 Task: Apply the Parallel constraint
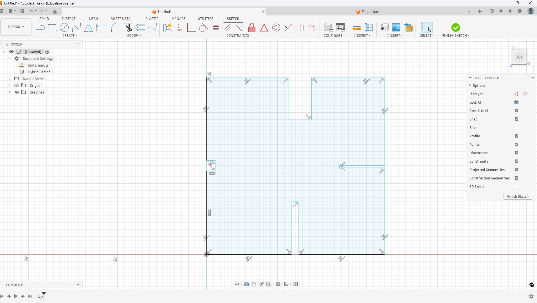pos(228,28)
